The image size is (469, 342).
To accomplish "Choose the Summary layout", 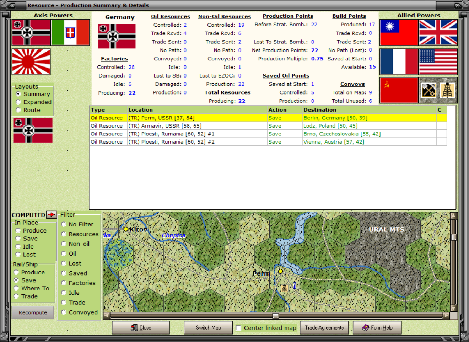I will tap(33, 94).
